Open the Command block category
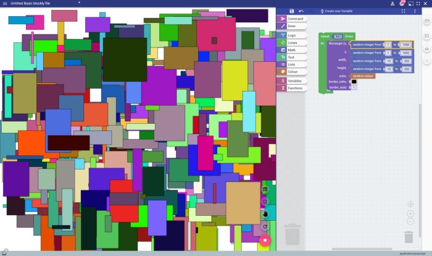 292,19
